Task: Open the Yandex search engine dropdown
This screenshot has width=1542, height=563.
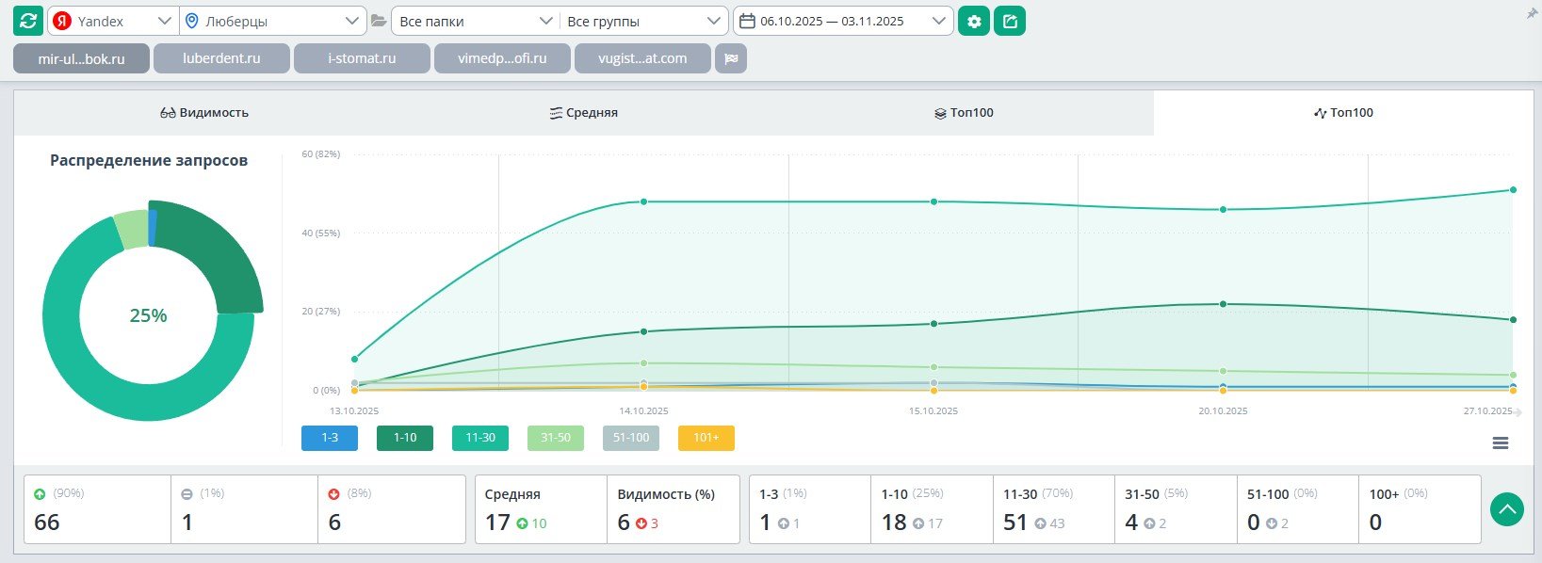Action: click(x=113, y=21)
